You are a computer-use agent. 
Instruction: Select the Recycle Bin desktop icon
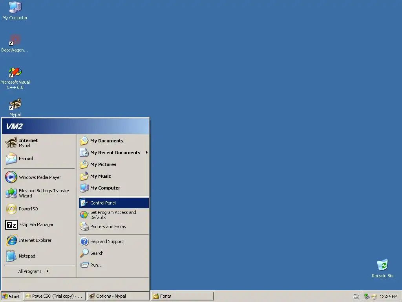coord(382,268)
